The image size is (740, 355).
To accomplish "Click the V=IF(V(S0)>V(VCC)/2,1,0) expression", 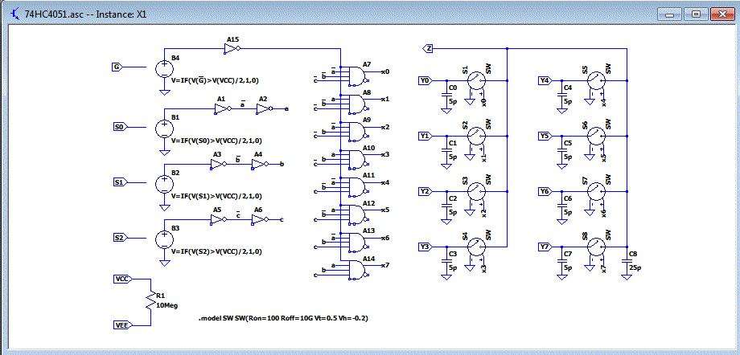I will click(x=216, y=141).
